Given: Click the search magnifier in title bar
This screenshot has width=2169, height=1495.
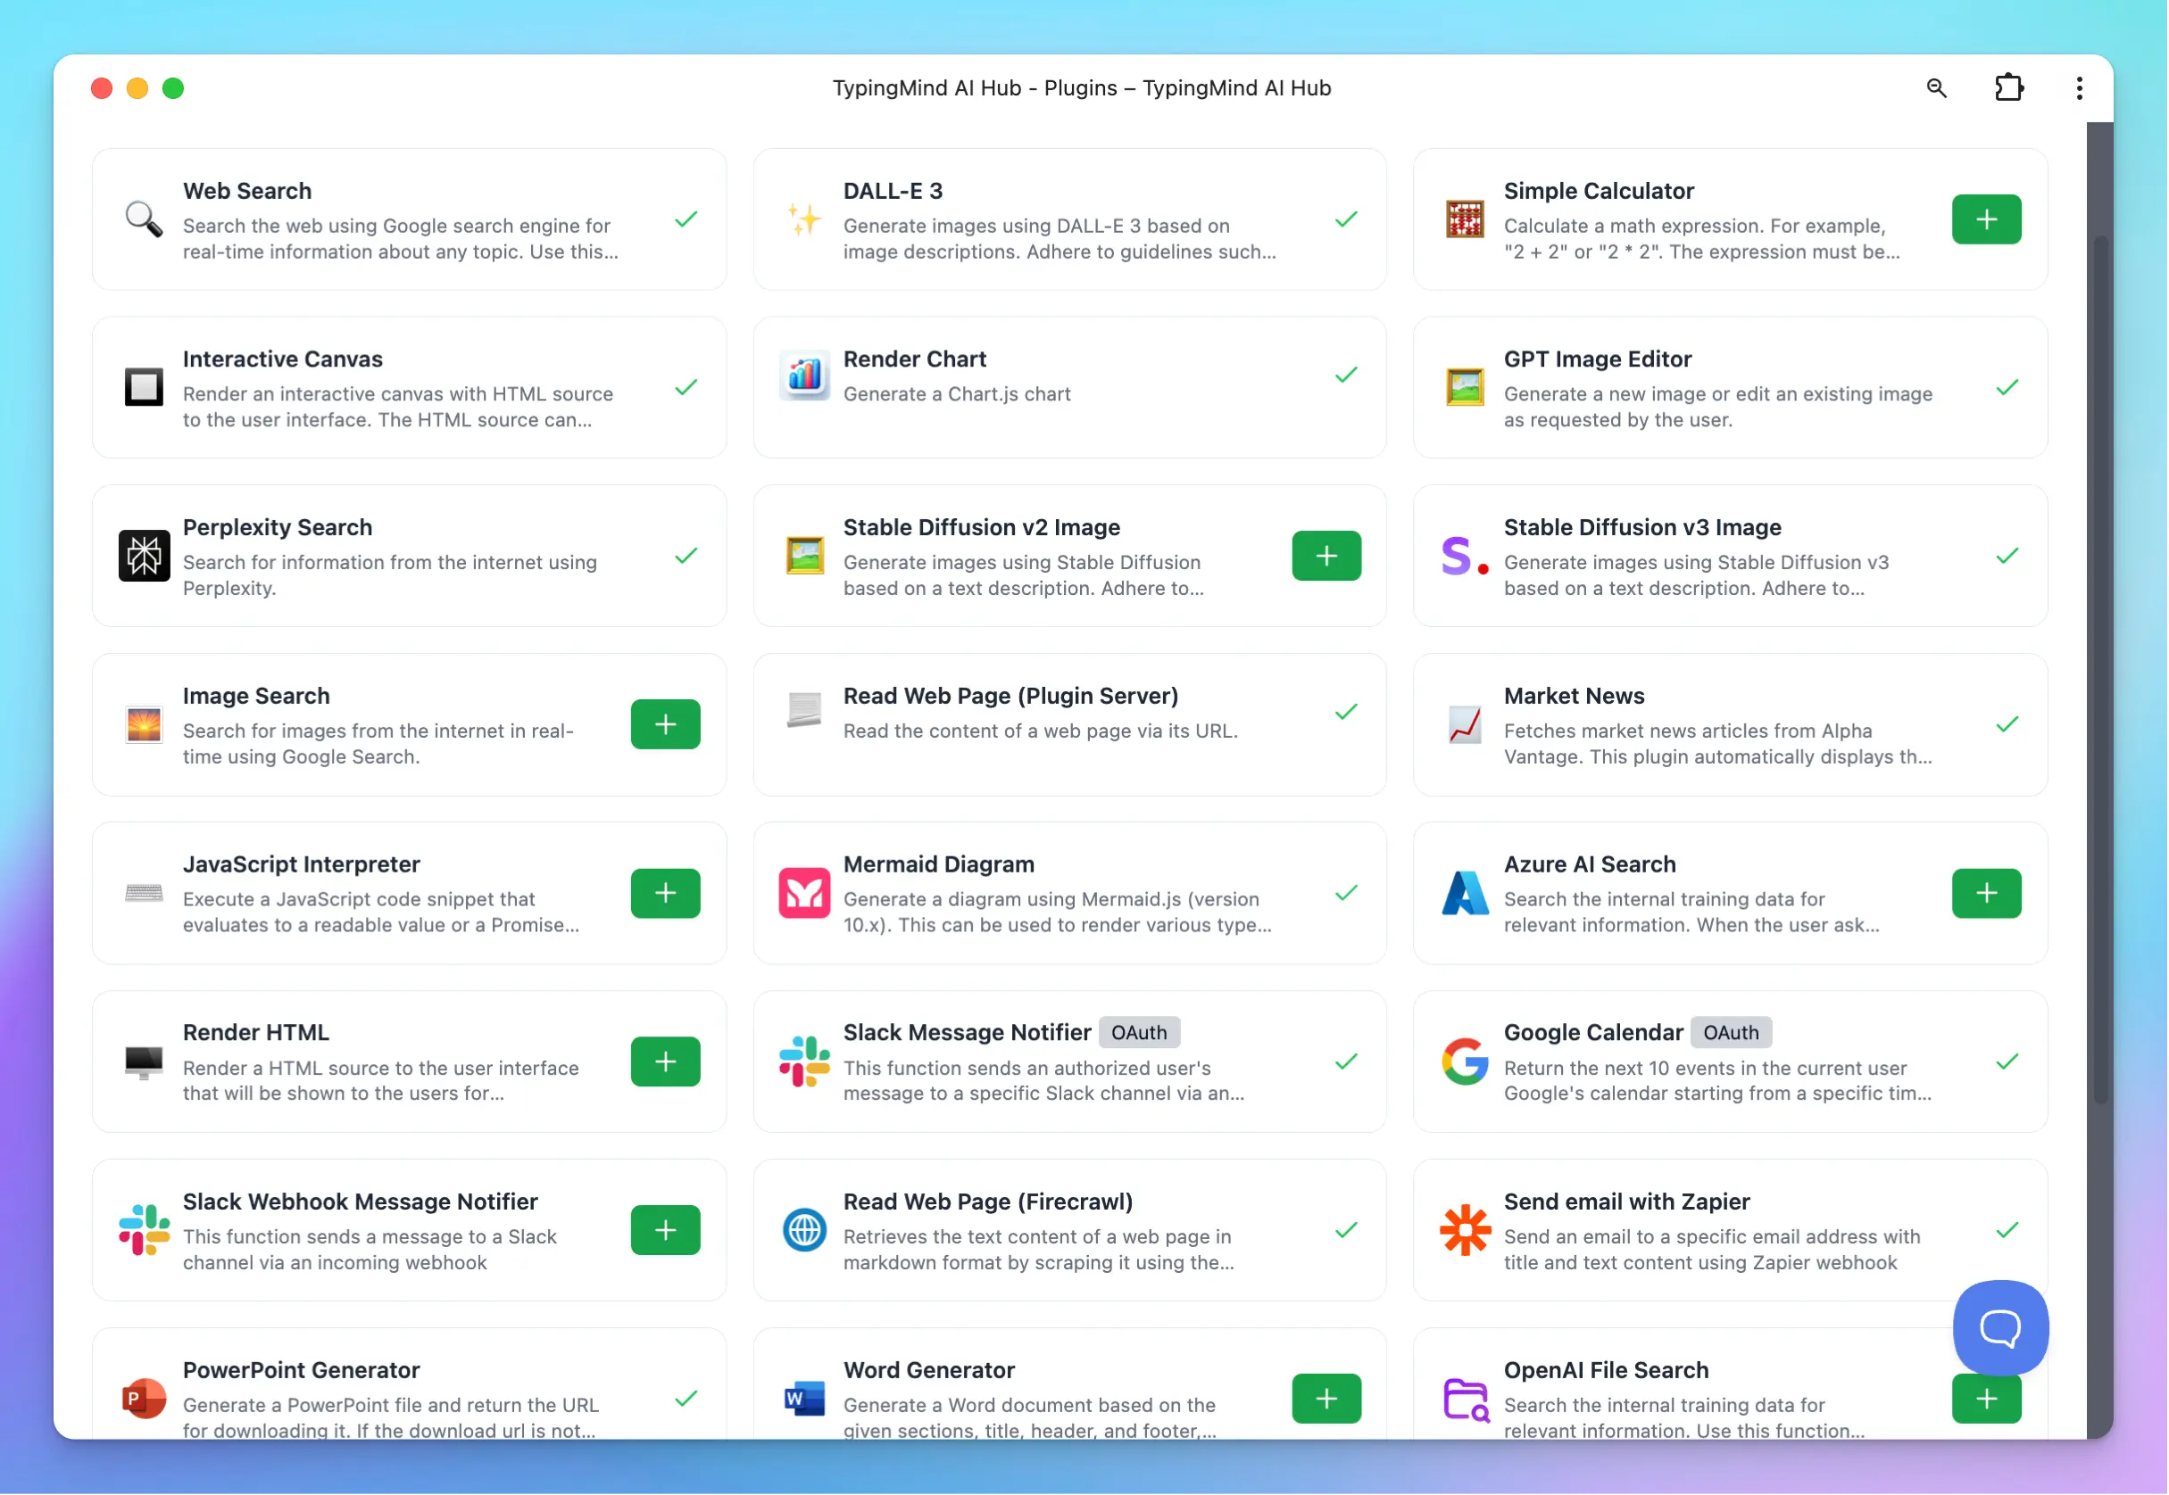Looking at the screenshot, I should click(x=1938, y=88).
